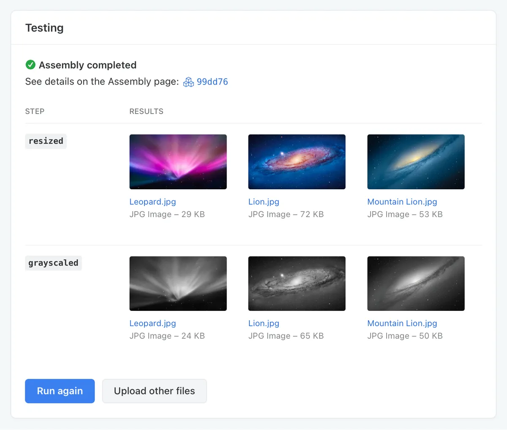Select the resized Lion.jpg galaxy thumbnail
The height and width of the screenshot is (430, 507).
pos(297,162)
